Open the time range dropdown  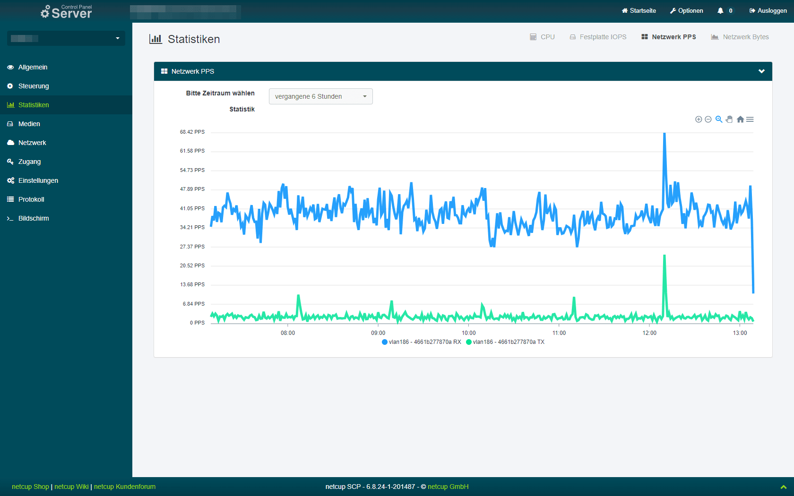320,96
